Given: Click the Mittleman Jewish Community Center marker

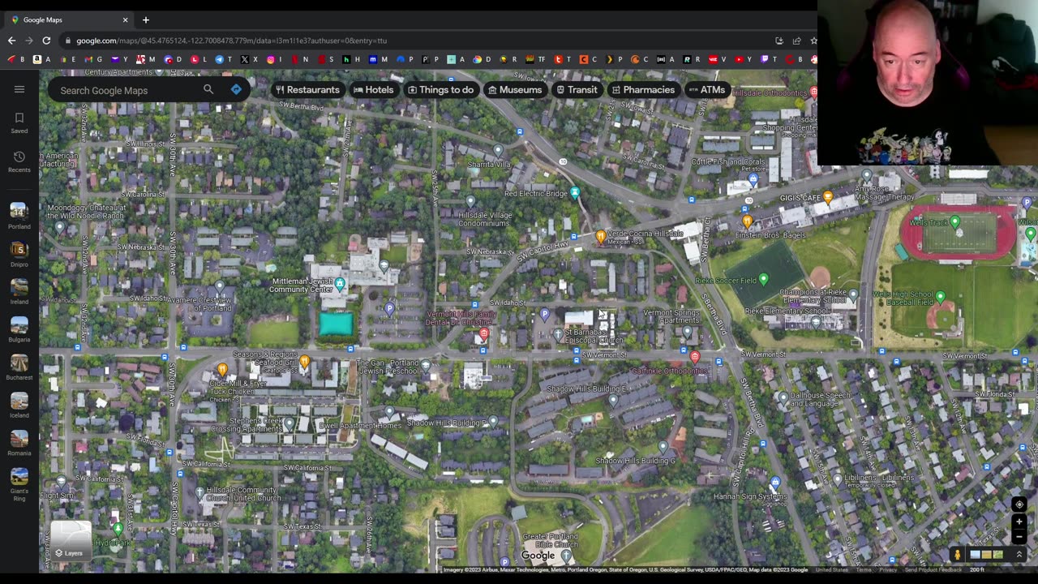Looking at the screenshot, I should point(340,284).
